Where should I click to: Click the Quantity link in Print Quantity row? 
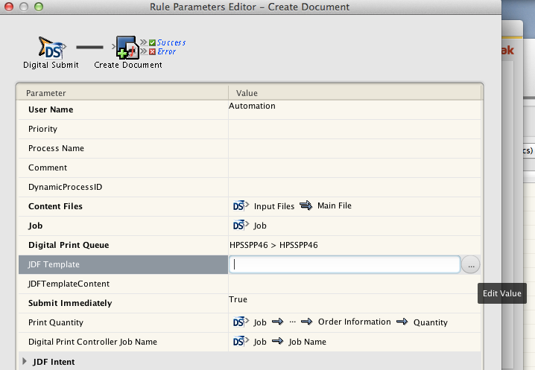431,322
